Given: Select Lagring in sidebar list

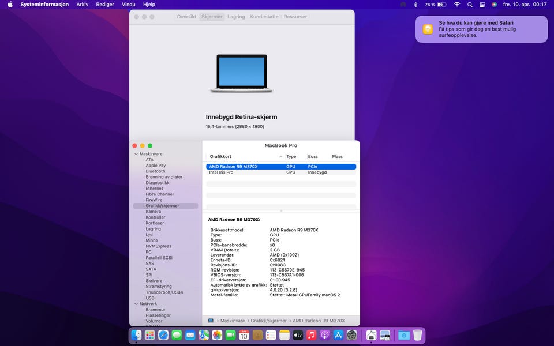Looking at the screenshot, I should (153, 229).
